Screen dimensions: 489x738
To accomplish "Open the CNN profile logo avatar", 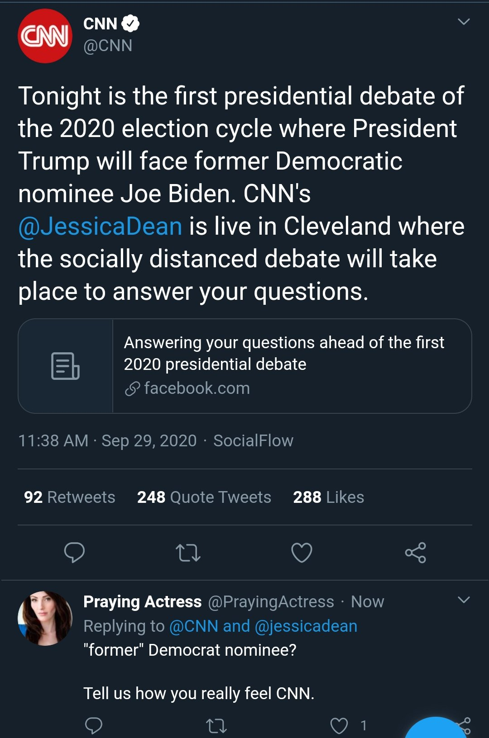I will (x=45, y=36).
